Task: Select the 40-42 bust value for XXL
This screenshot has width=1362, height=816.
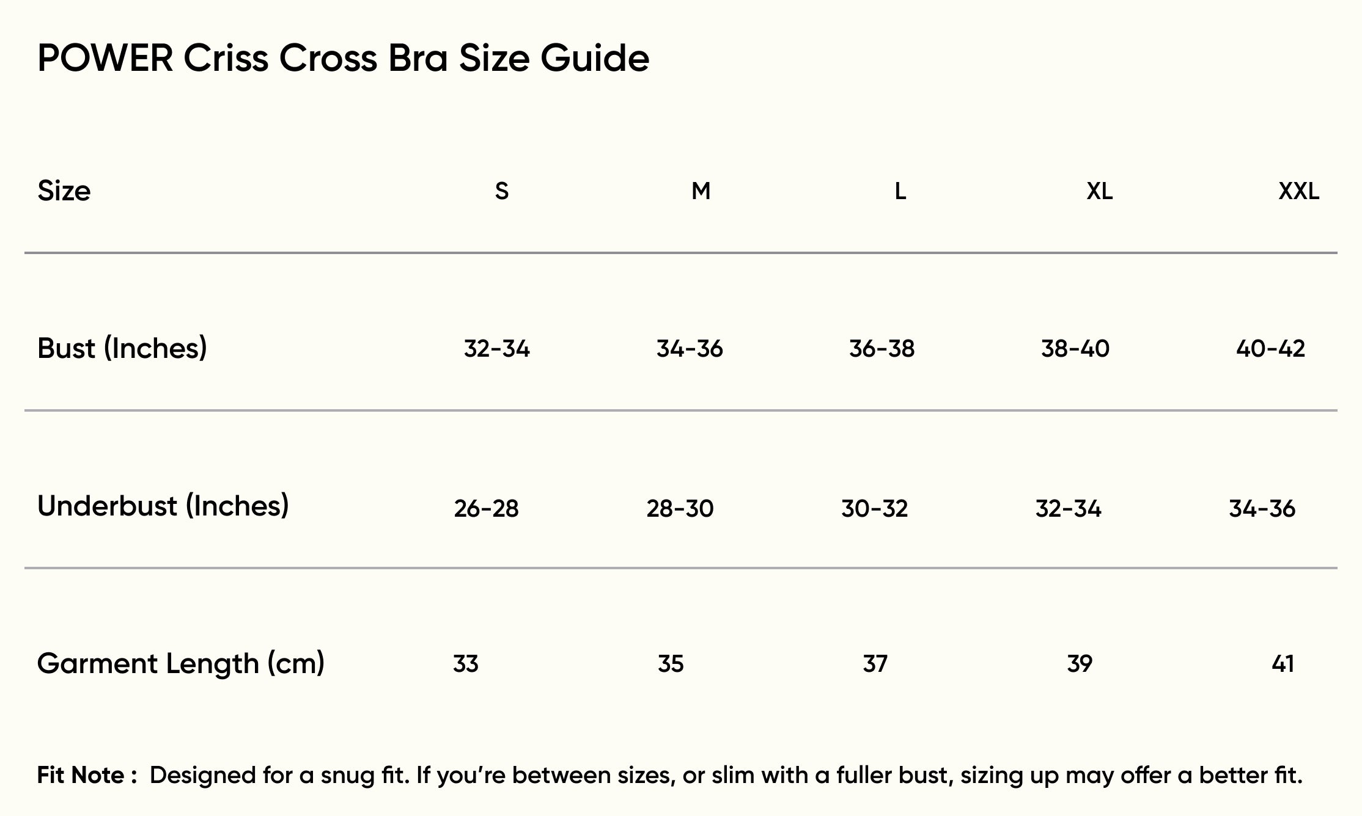Action: tap(1270, 349)
